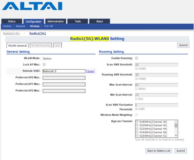The height and width of the screenshot is (160, 194).
Task: Click Back to Station List button
Action: [159, 151]
